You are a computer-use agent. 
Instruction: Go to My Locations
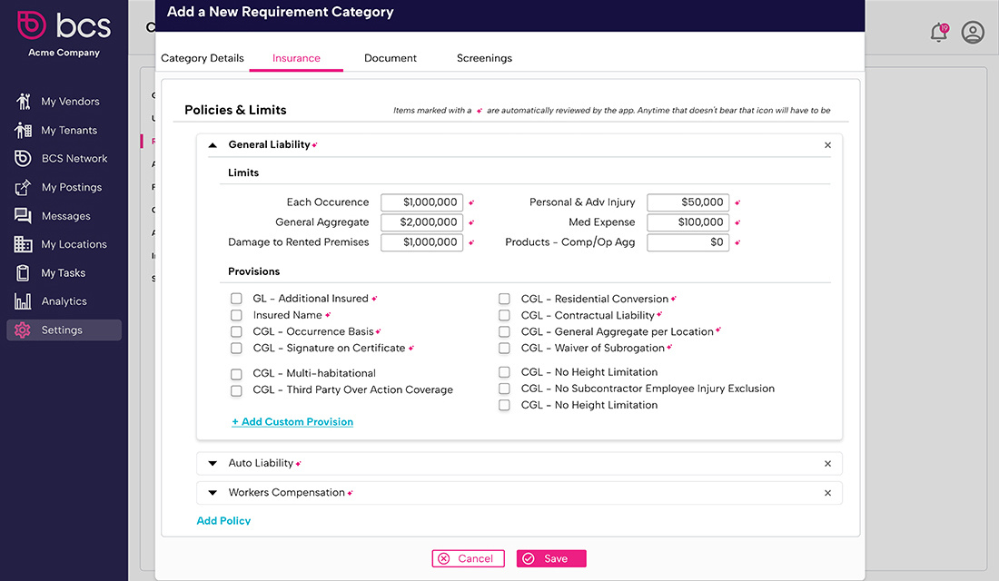(65, 243)
